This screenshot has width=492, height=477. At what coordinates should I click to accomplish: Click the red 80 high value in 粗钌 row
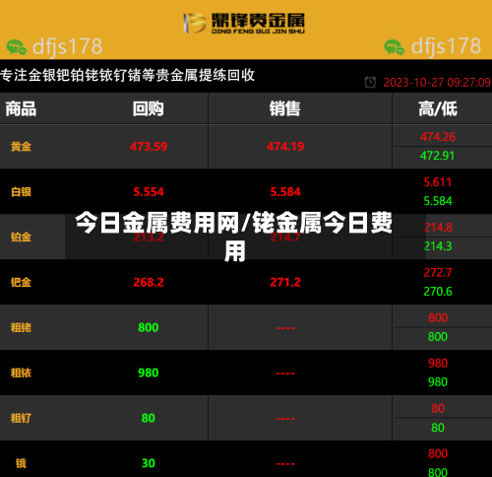pos(438,409)
